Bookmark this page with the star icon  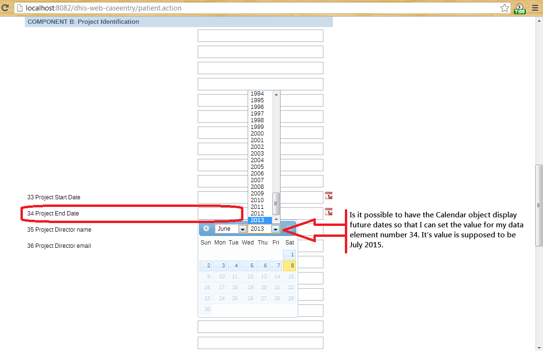click(504, 8)
